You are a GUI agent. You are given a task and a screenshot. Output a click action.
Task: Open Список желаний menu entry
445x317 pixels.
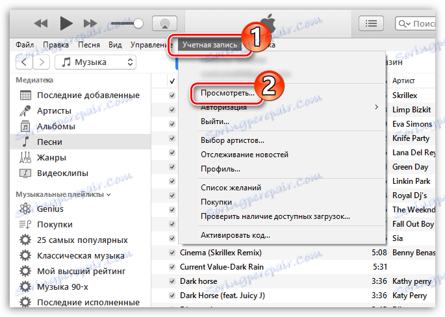tap(231, 188)
